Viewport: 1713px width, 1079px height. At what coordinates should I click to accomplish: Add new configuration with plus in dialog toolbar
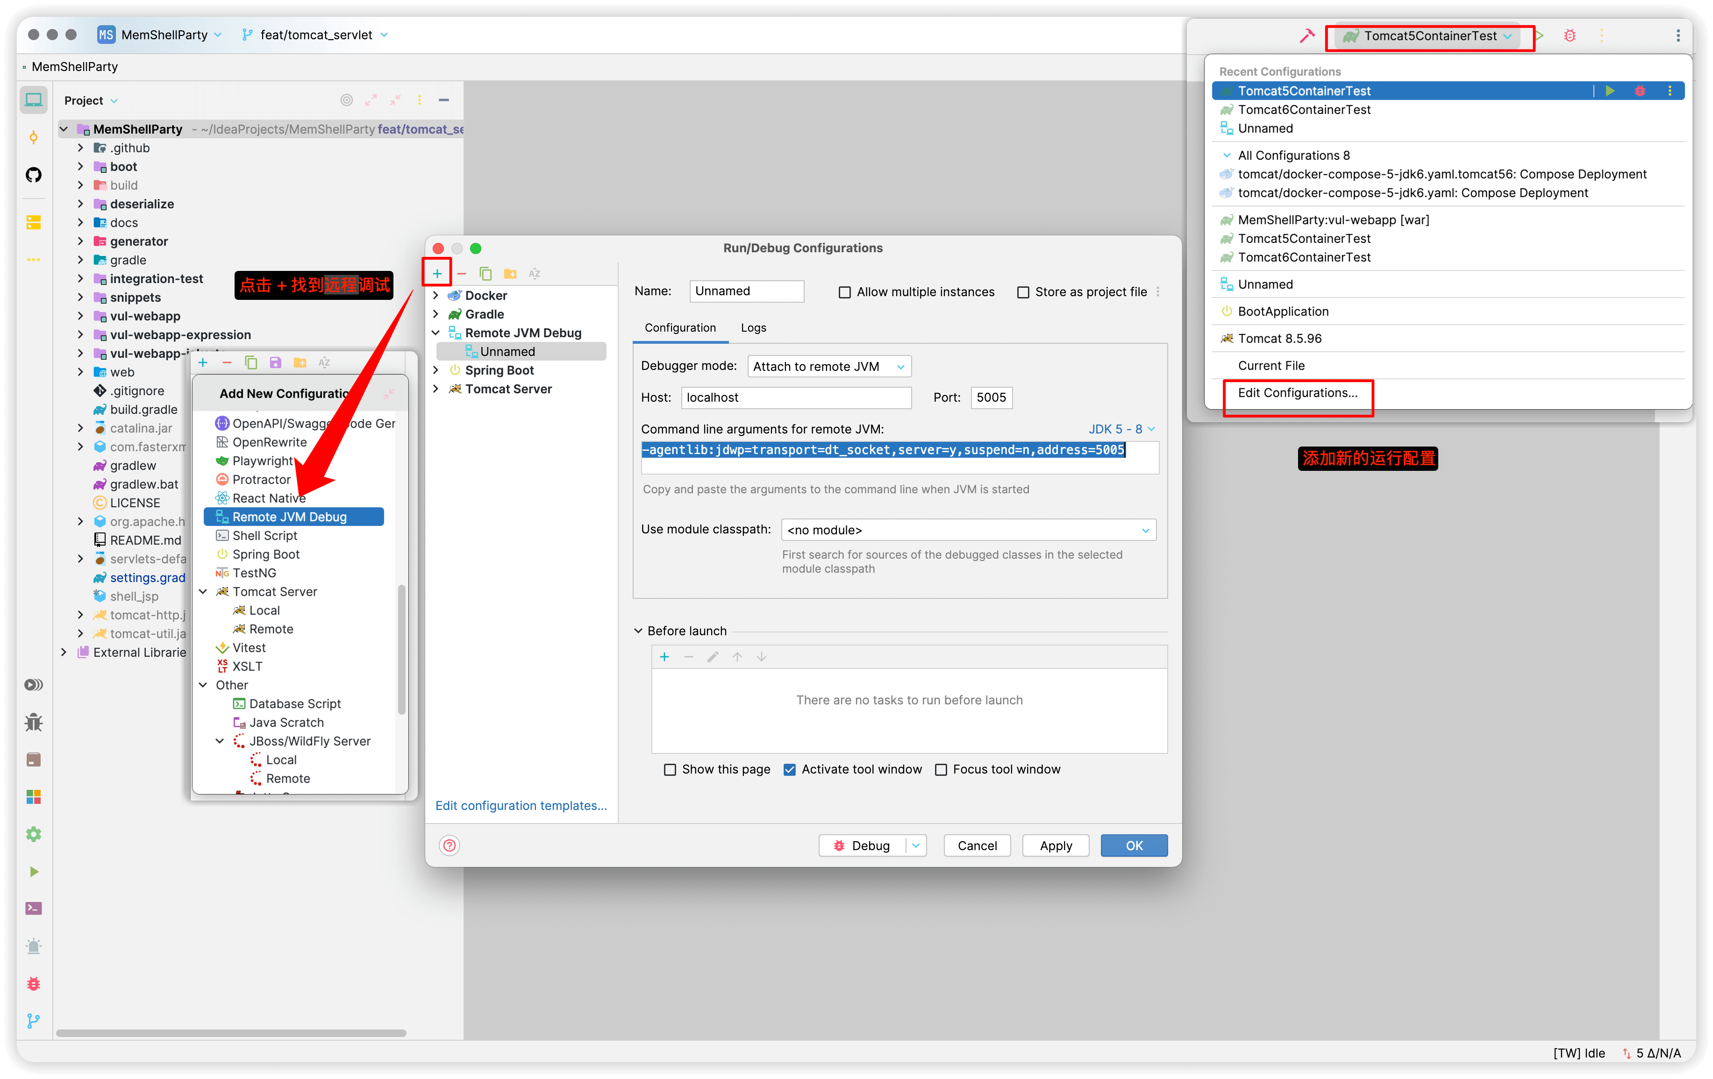coord(437,273)
